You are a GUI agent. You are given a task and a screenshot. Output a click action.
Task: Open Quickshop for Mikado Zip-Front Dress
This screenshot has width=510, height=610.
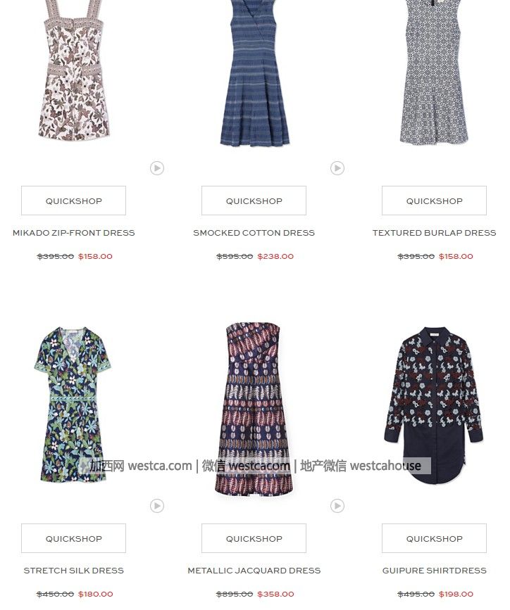(x=74, y=201)
